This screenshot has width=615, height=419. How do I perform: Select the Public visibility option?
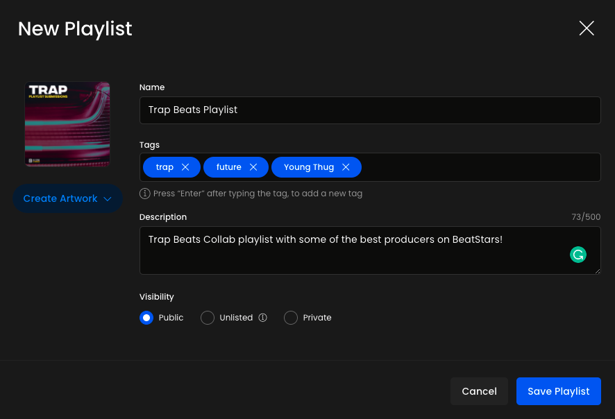pyautogui.click(x=146, y=318)
